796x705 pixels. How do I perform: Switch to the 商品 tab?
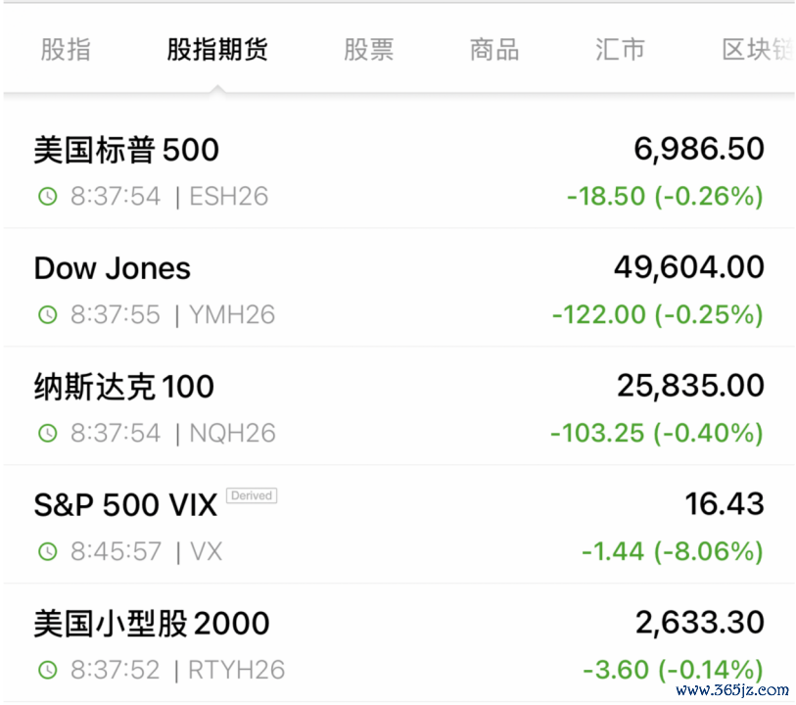click(x=494, y=50)
